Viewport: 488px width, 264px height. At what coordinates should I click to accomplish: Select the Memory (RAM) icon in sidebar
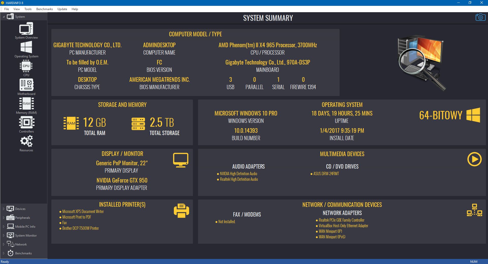click(x=26, y=103)
